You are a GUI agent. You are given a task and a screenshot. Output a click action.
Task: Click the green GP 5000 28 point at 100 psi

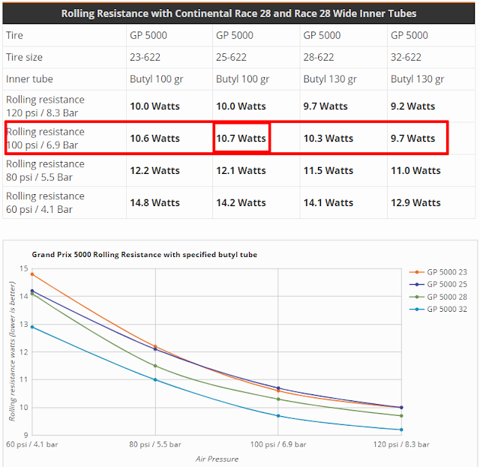click(278, 399)
